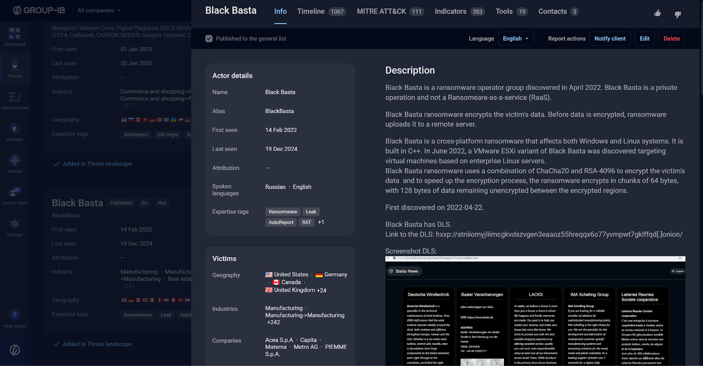This screenshot has width=703, height=366.
Task: Click the United Kingdom flag in Victims geography
Action: 269,290
